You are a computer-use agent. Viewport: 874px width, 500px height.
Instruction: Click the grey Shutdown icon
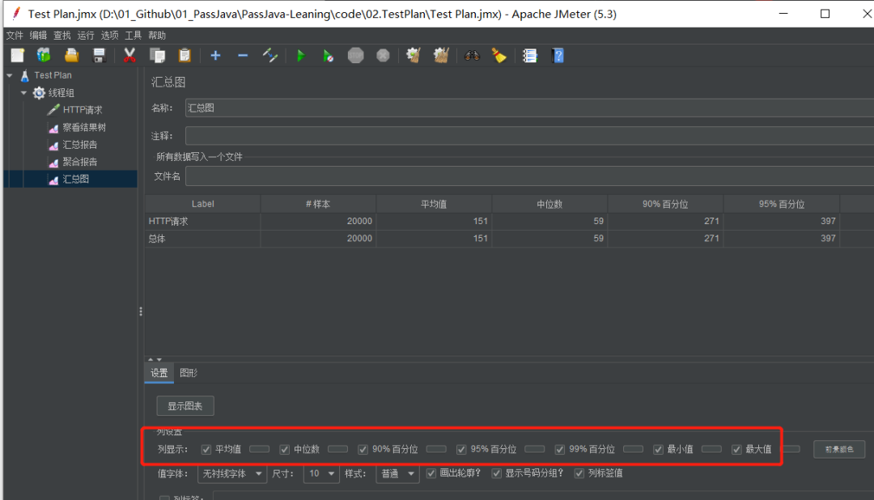pos(383,56)
